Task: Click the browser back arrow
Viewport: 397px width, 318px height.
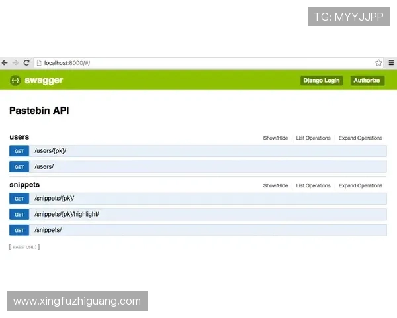Action: tap(5, 63)
